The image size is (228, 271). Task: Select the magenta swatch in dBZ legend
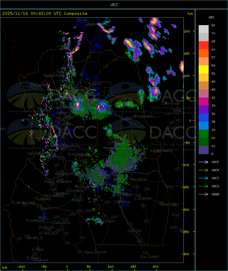click(203, 102)
